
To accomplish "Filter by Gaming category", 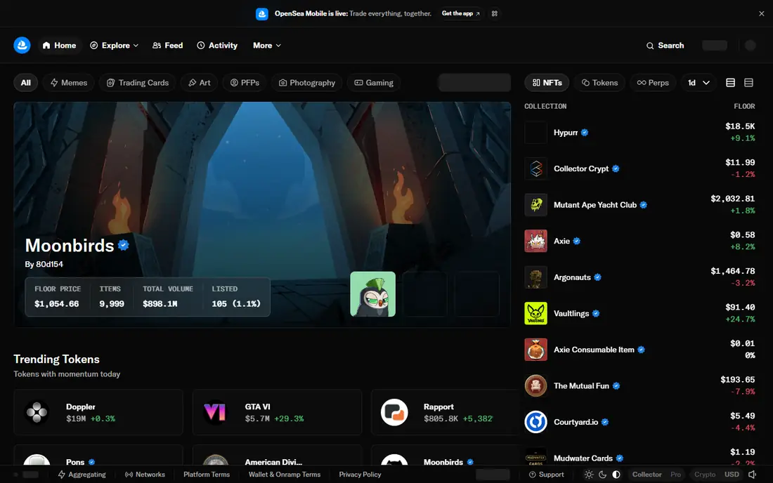I will tap(374, 83).
